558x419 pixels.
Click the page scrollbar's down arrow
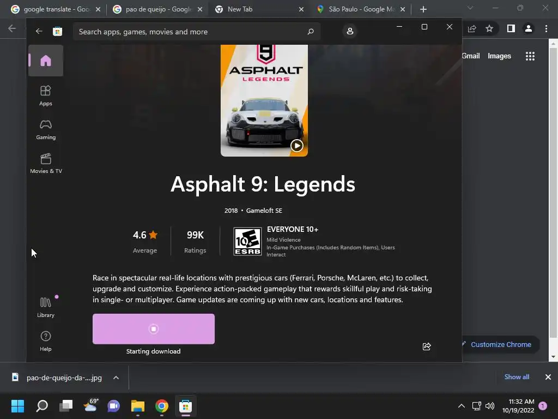[x=553, y=357]
